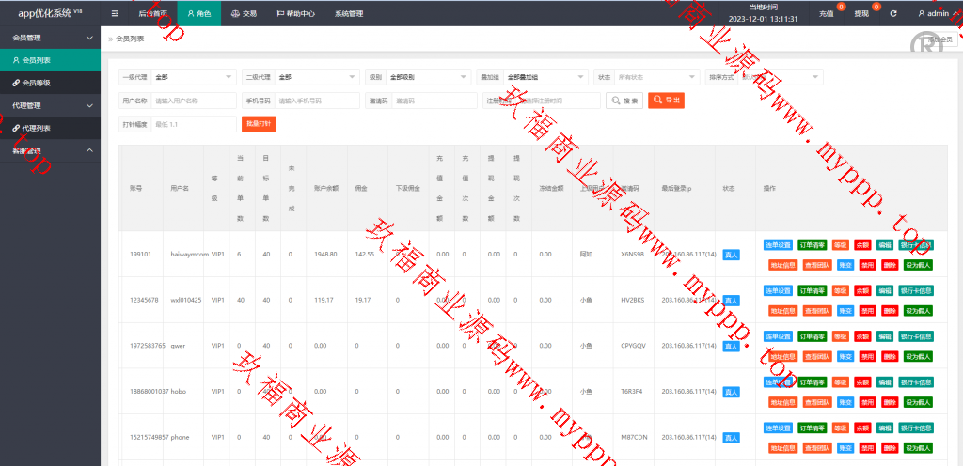Open the 提现 withdrawal notifications
The image size is (963, 466).
point(861,14)
